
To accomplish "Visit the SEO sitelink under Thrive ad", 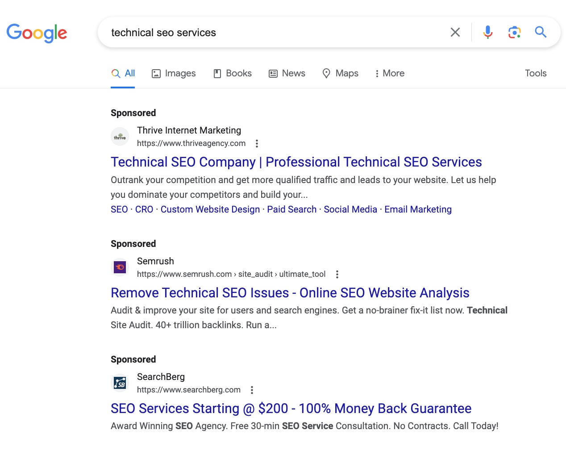I will point(119,209).
